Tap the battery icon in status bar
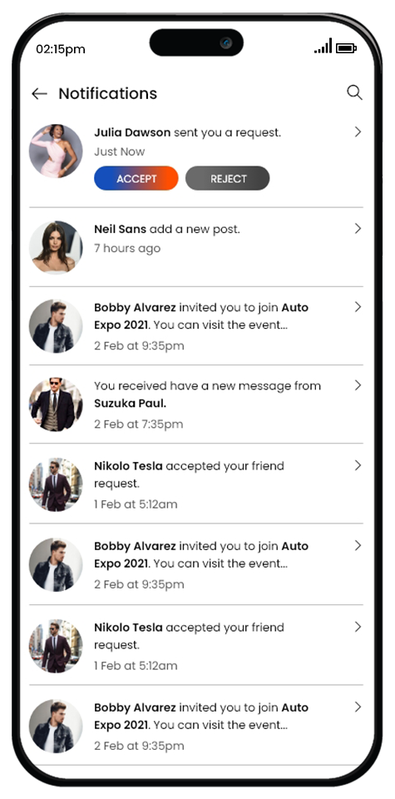The image size is (395, 799). point(347,48)
